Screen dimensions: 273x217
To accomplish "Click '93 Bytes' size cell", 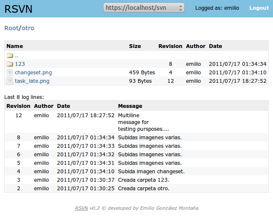I will [x=141, y=81].
